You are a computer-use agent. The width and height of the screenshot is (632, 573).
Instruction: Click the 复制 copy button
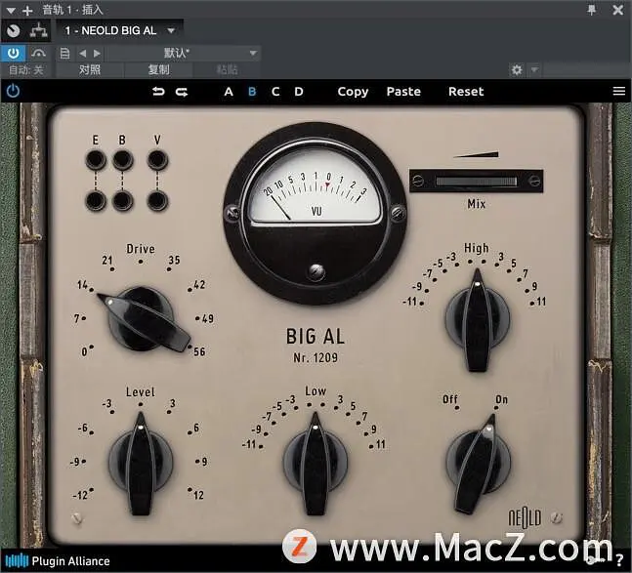click(159, 70)
